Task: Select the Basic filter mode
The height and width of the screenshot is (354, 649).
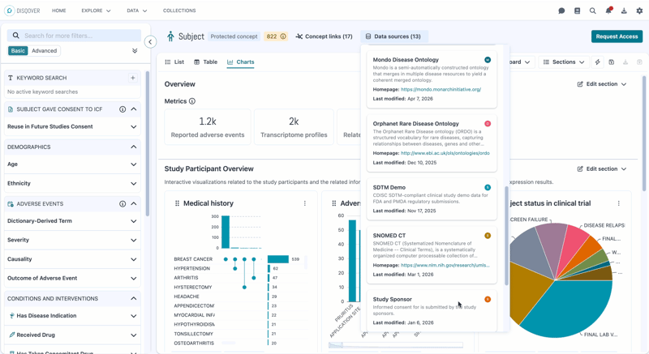Action: tap(18, 51)
